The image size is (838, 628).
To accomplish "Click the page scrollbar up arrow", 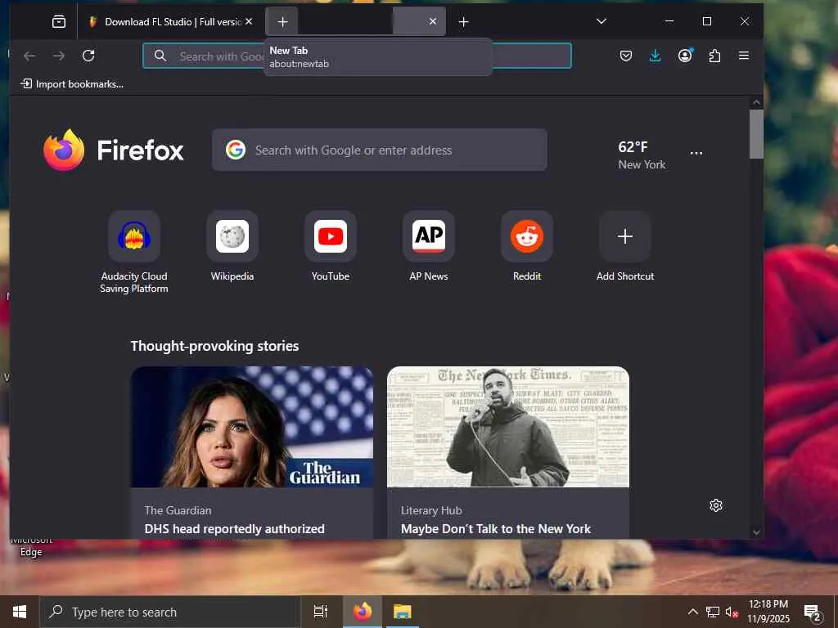I will pos(756,102).
